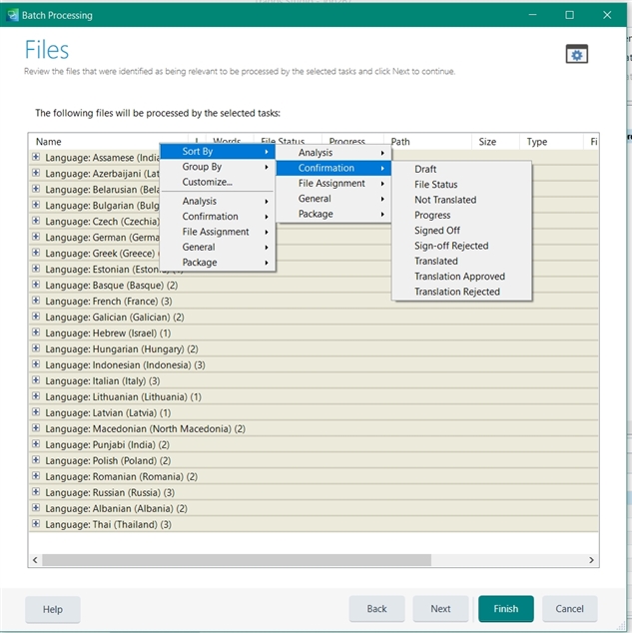This screenshot has height=633, width=632.
Task: Click the Path column header
Action: pos(427,142)
